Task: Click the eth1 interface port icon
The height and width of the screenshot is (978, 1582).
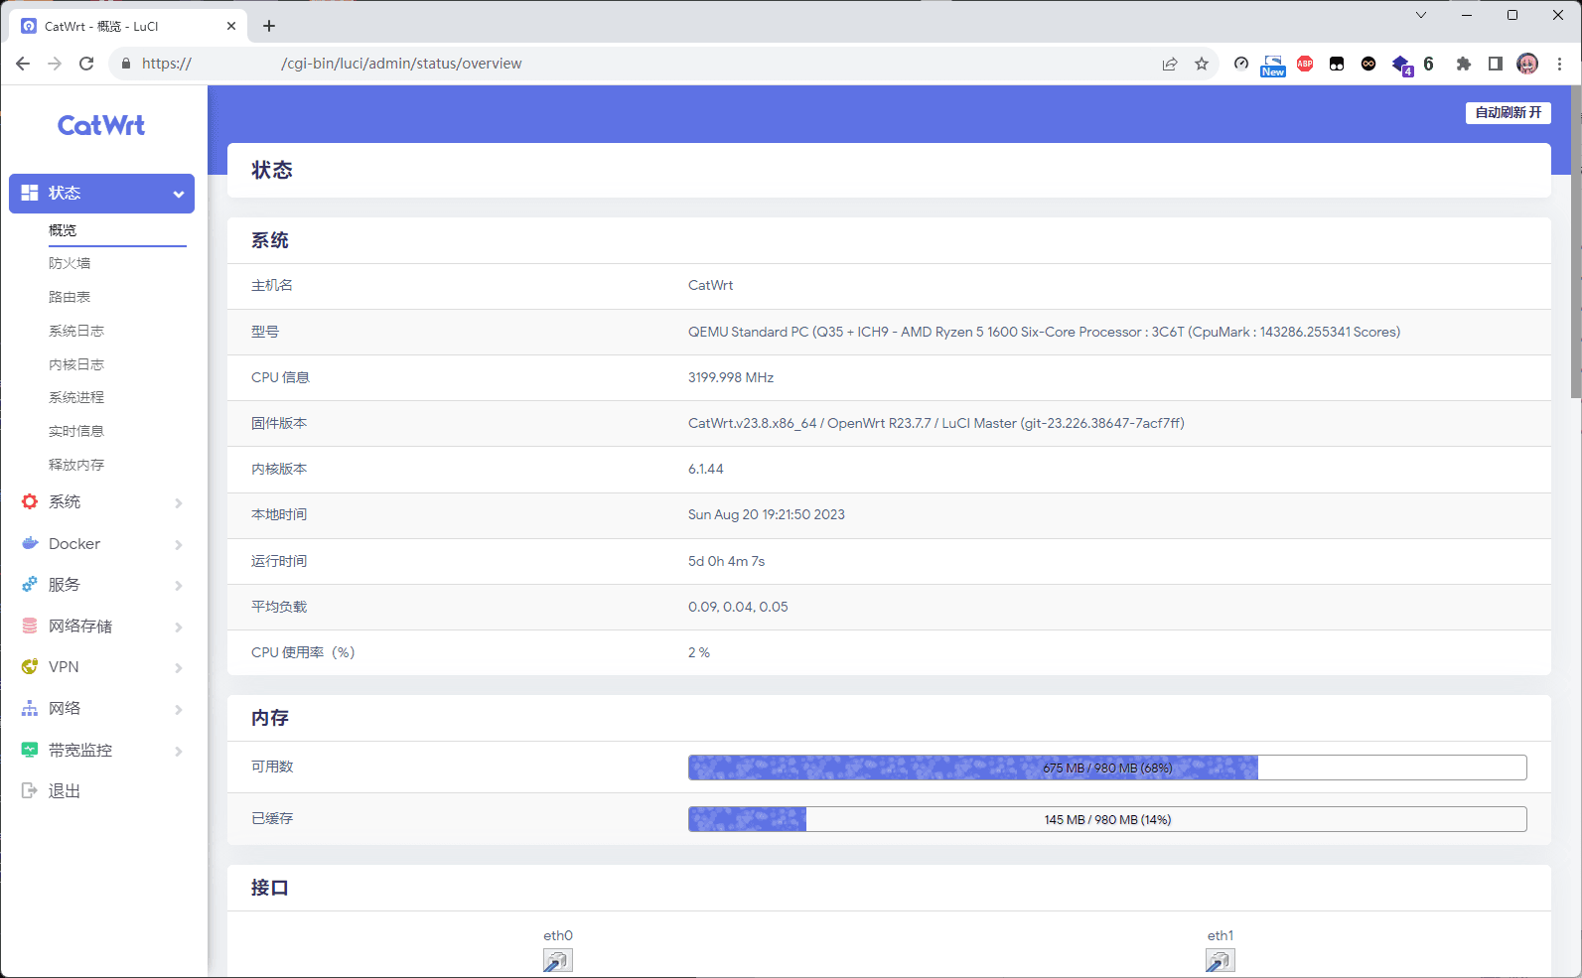Action: click(x=1221, y=960)
